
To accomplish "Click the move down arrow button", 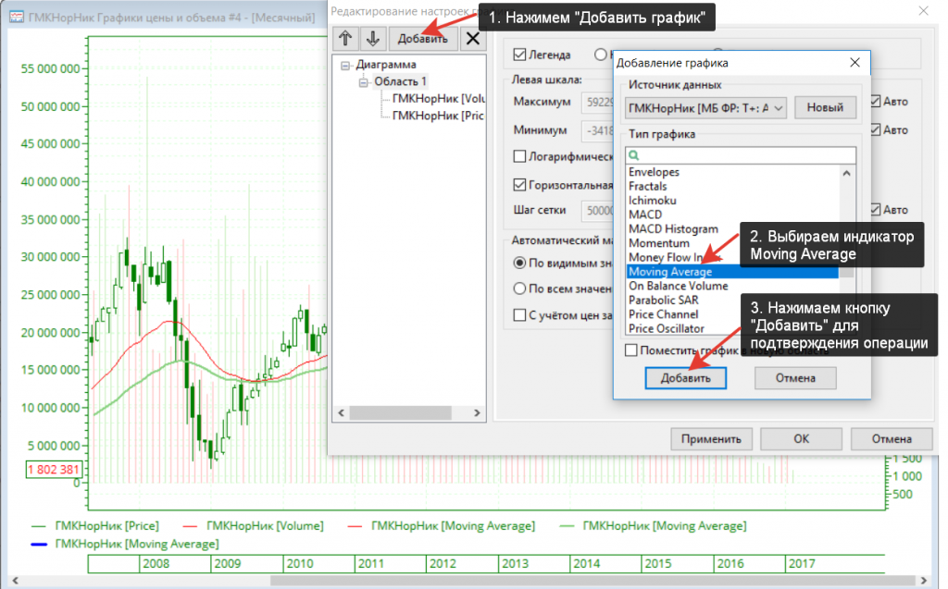I will click(372, 38).
